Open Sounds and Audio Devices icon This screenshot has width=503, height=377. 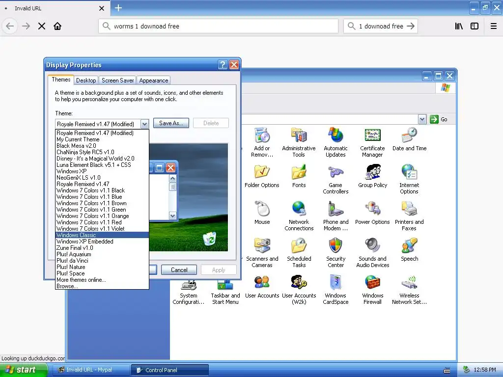tap(372, 253)
